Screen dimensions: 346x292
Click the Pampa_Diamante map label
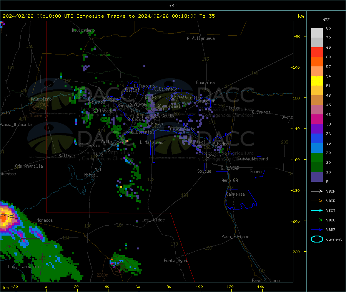[x=16, y=125]
